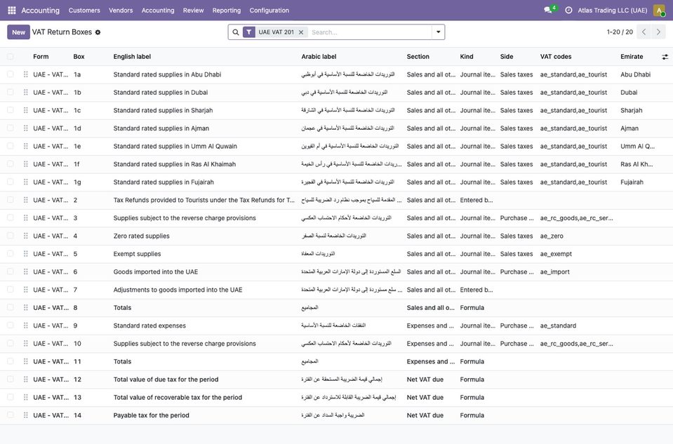
Task: Sort by the Kind column header
Action: point(467,57)
